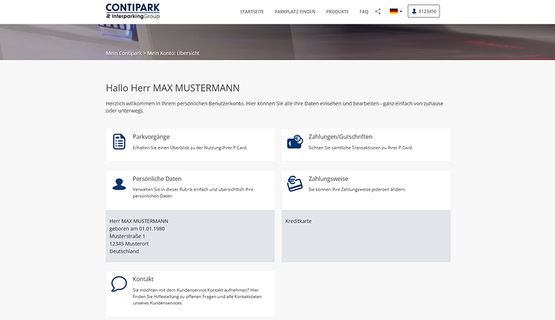This screenshot has height=320, width=555.
Task: Click the Zahlungsweise euro card icon
Action: (295, 184)
